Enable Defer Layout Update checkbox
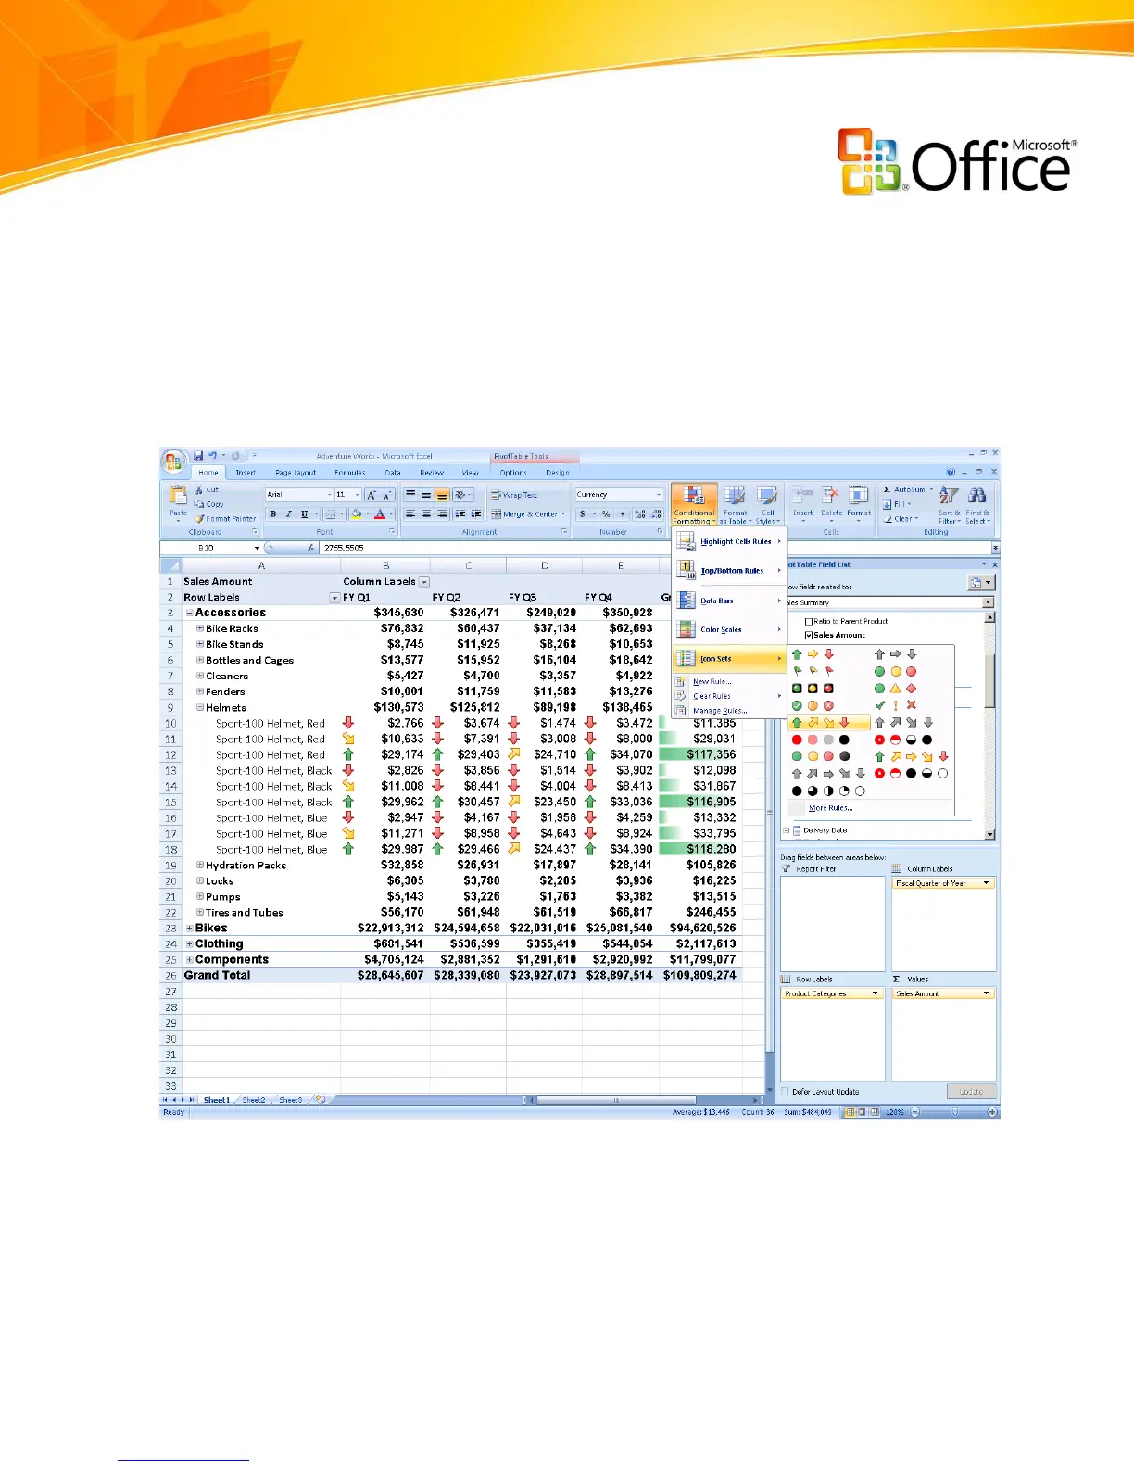The height and width of the screenshot is (1468, 1134). [x=786, y=1092]
